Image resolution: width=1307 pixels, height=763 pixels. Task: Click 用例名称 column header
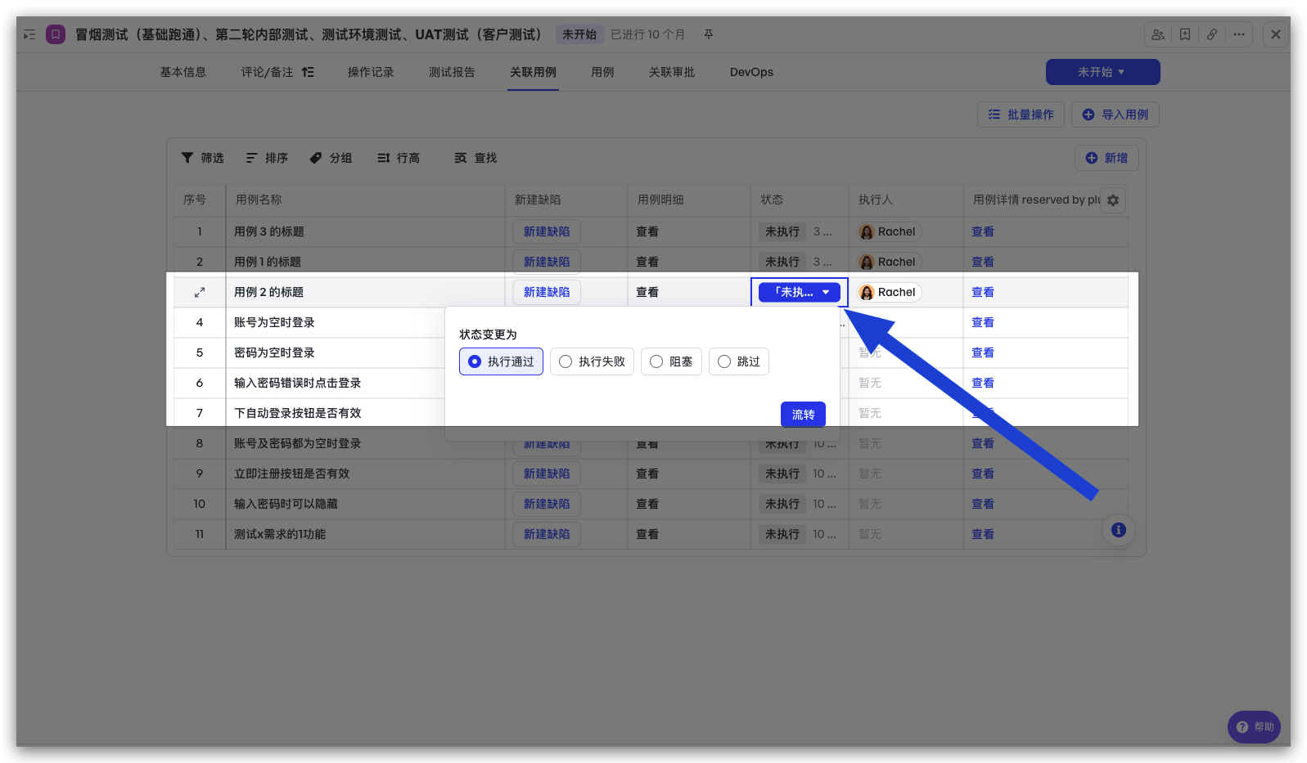pyautogui.click(x=365, y=200)
